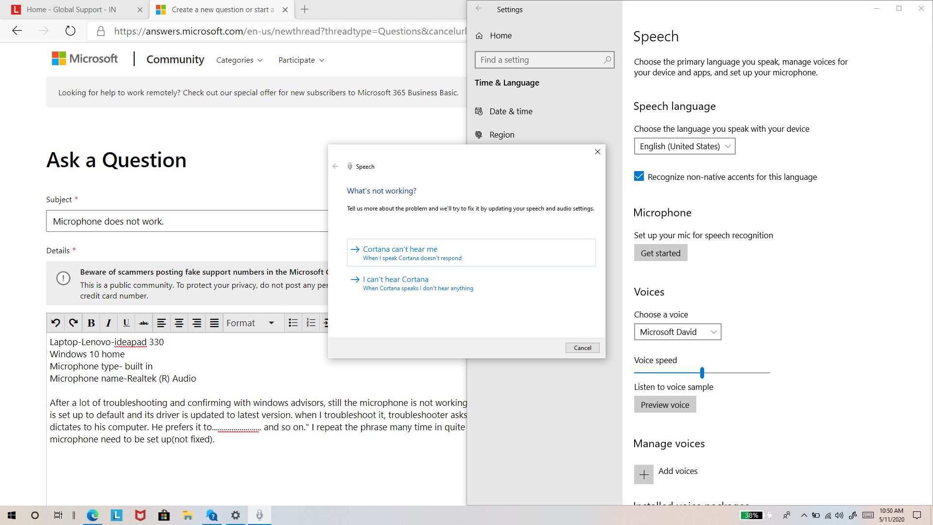Justify text in the editor
This screenshot has height=525, width=933.
click(x=214, y=323)
